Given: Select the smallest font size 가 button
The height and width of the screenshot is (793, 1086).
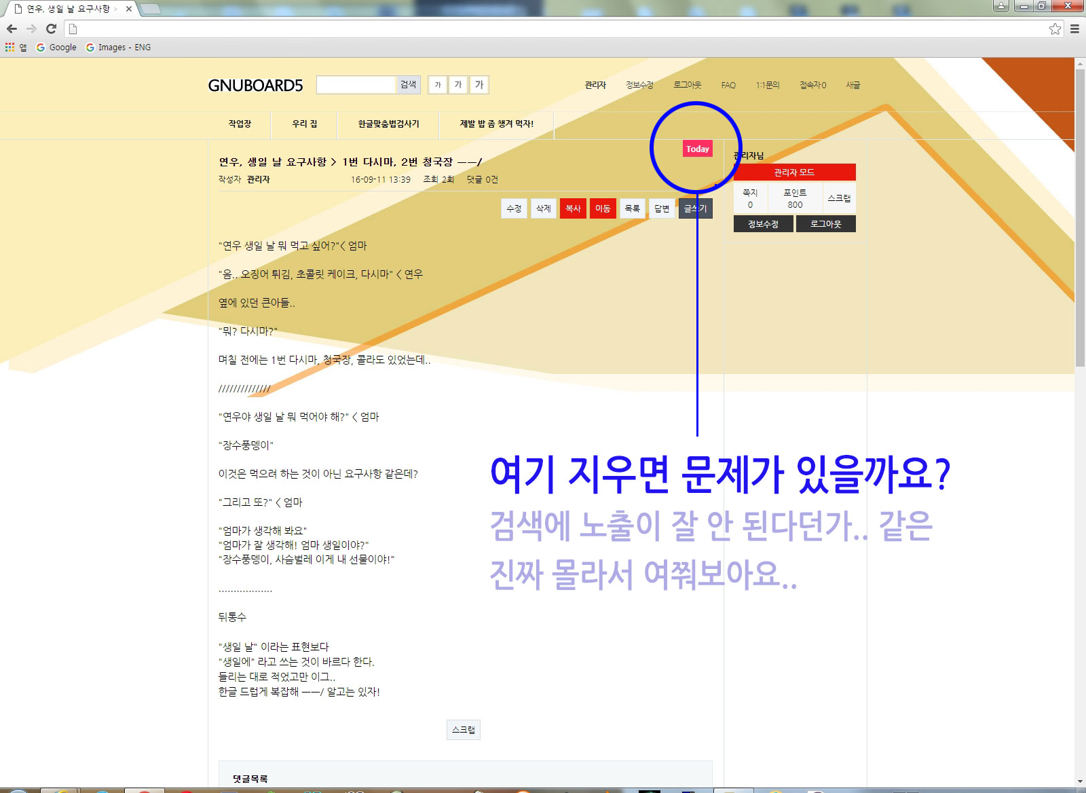Looking at the screenshot, I should click(x=438, y=85).
